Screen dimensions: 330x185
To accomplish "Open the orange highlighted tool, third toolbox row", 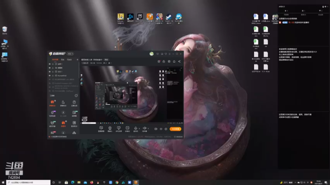I will [63, 124].
